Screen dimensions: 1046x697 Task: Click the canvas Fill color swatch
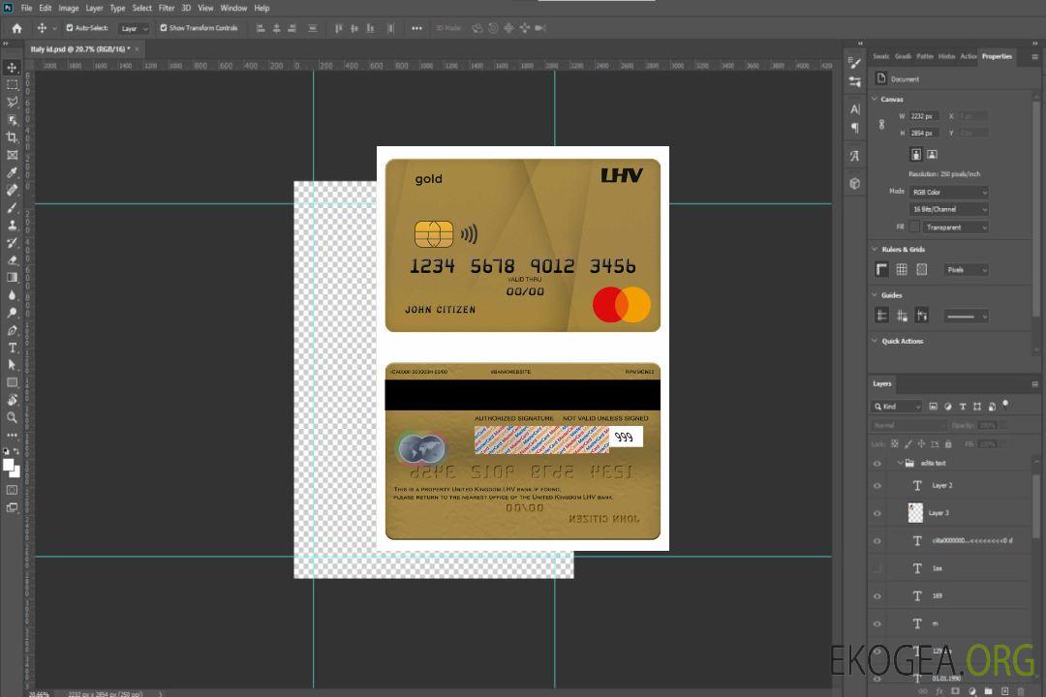pyautogui.click(x=914, y=227)
